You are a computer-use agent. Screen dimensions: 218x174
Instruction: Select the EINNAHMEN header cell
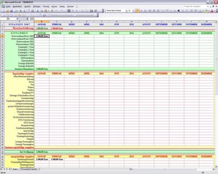click(19, 33)
